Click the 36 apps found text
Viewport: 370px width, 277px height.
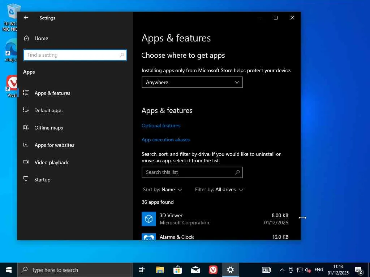coord(158,202)
